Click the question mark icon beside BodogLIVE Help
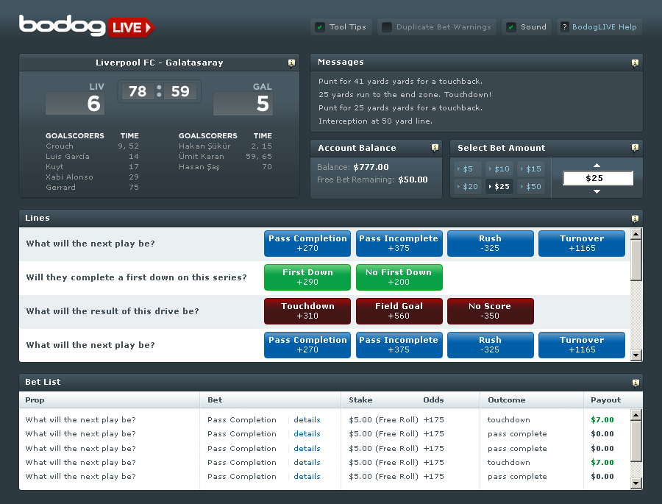The width and height of the screenshot is (662, 504). [564, 27]
